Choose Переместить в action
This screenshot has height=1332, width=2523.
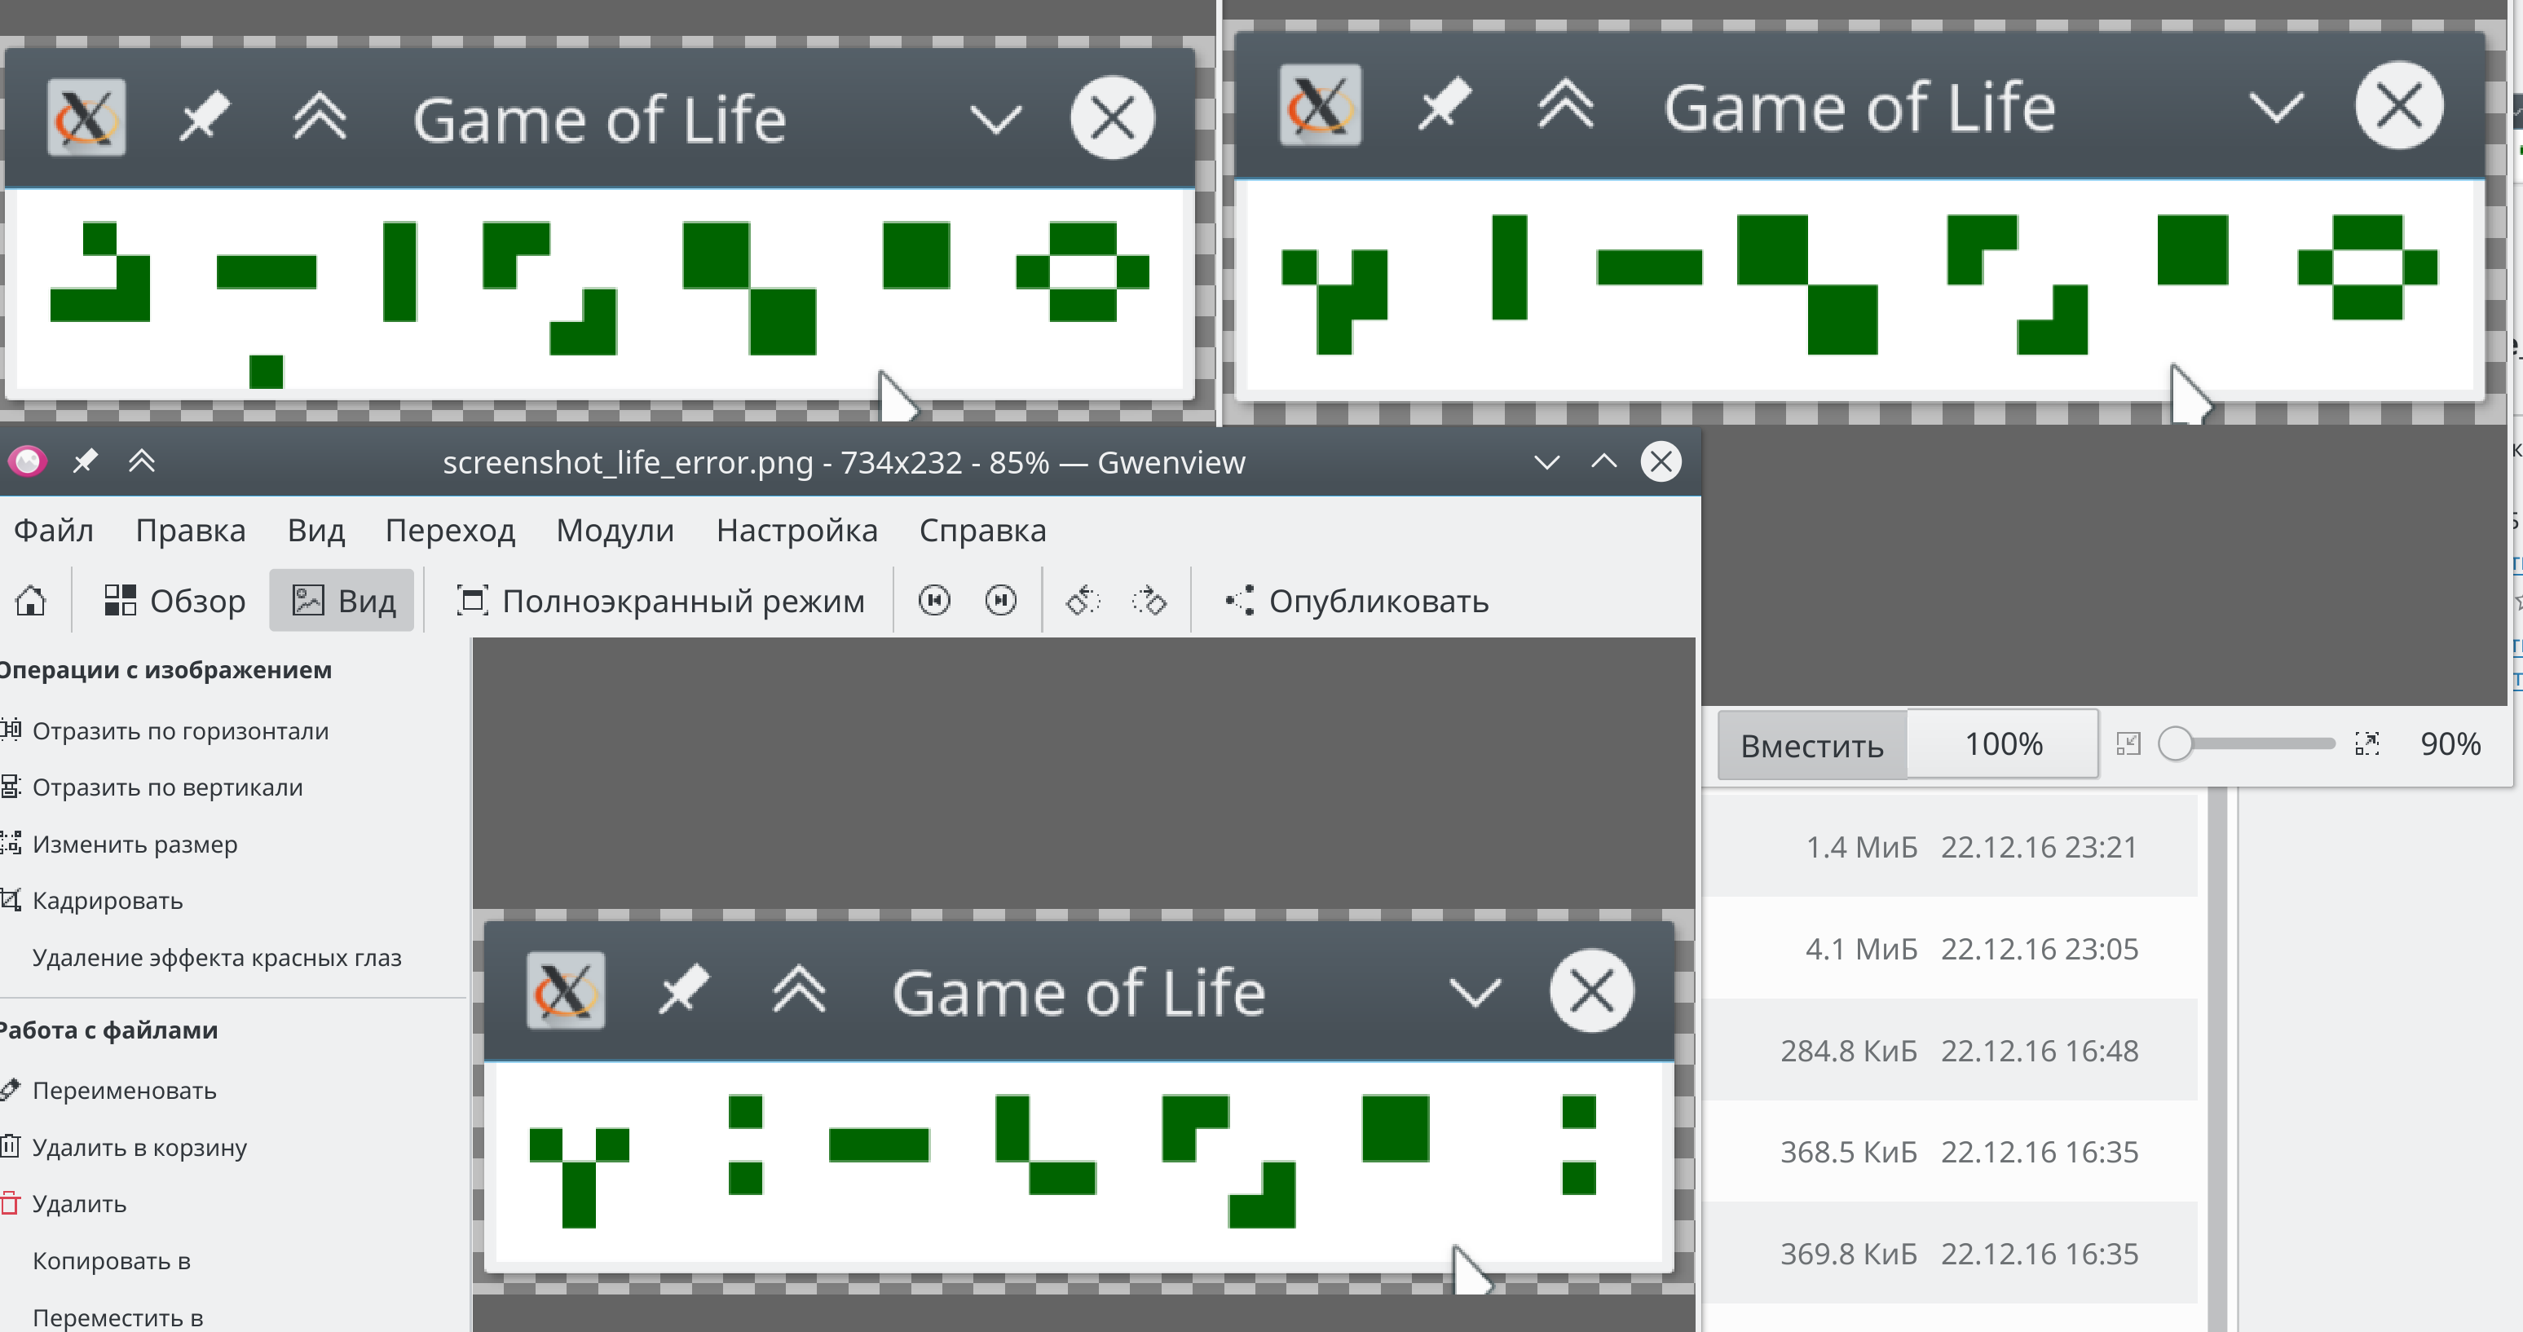click(117, 1317)
